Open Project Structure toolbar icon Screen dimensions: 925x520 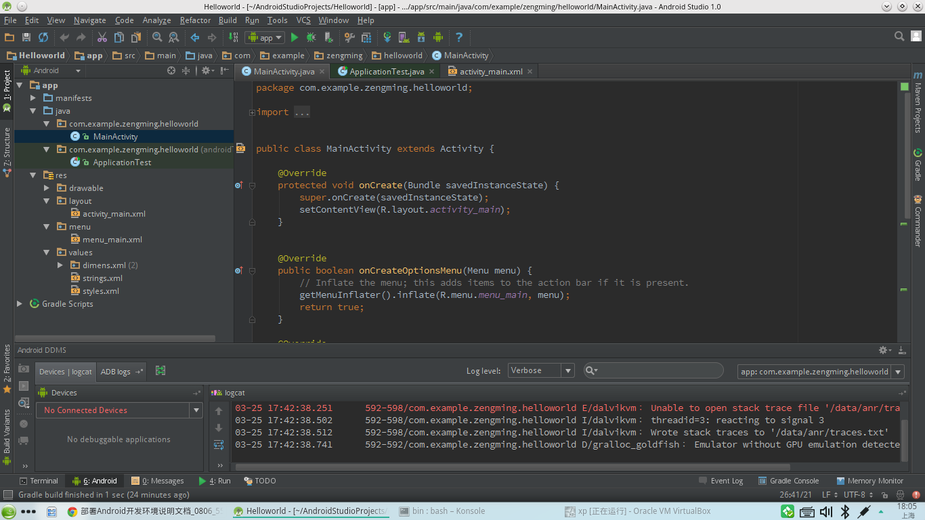coord(366,37)
